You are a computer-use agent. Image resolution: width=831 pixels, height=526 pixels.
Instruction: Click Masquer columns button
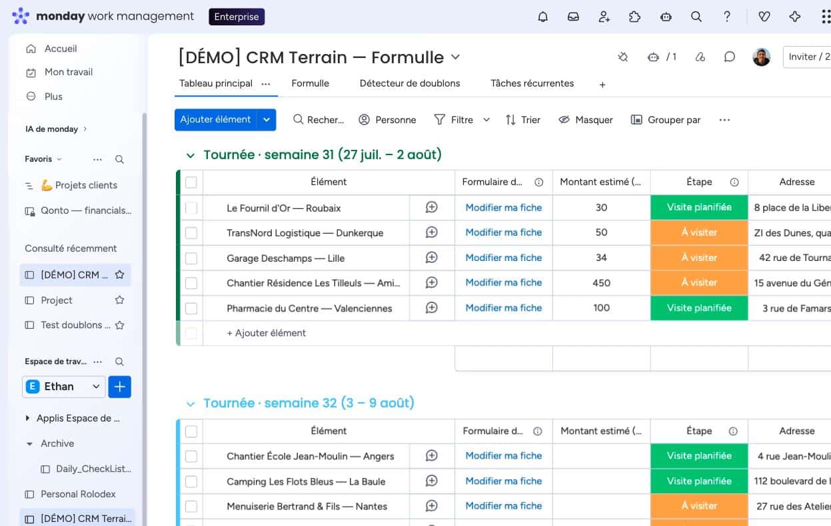click(586, 120)
